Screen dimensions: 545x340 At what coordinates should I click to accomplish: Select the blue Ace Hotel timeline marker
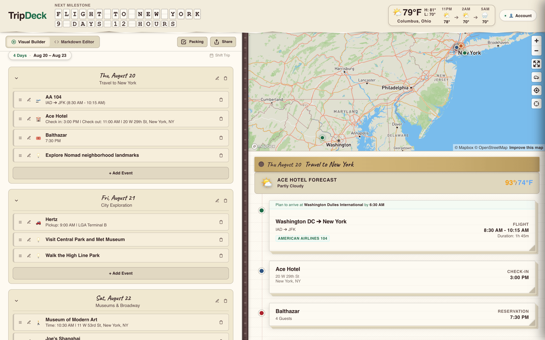pyautogui.click(x=262, y=271)
